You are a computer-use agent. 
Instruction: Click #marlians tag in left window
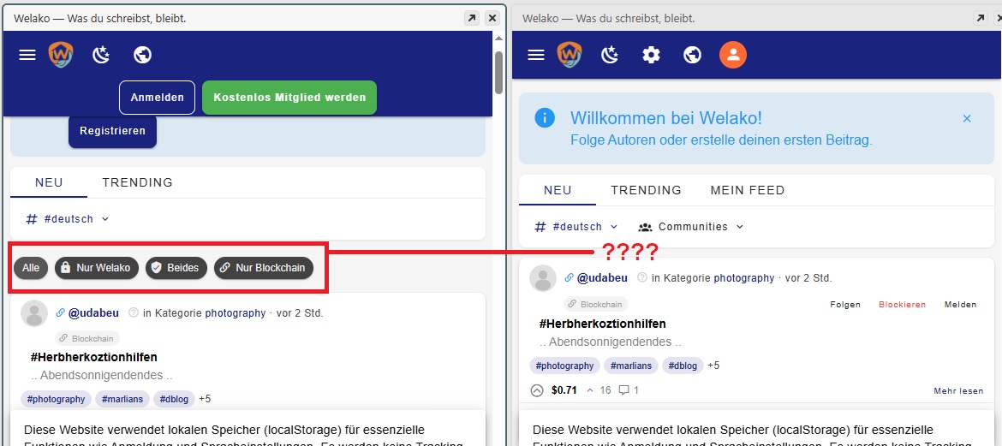pyautogui.click(x=122, y=400)
